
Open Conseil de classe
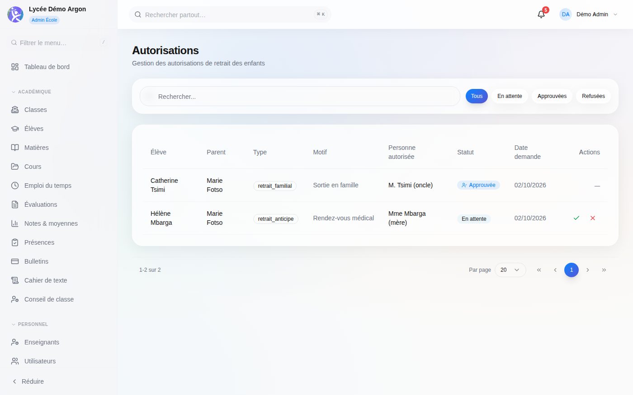[59, 299]
